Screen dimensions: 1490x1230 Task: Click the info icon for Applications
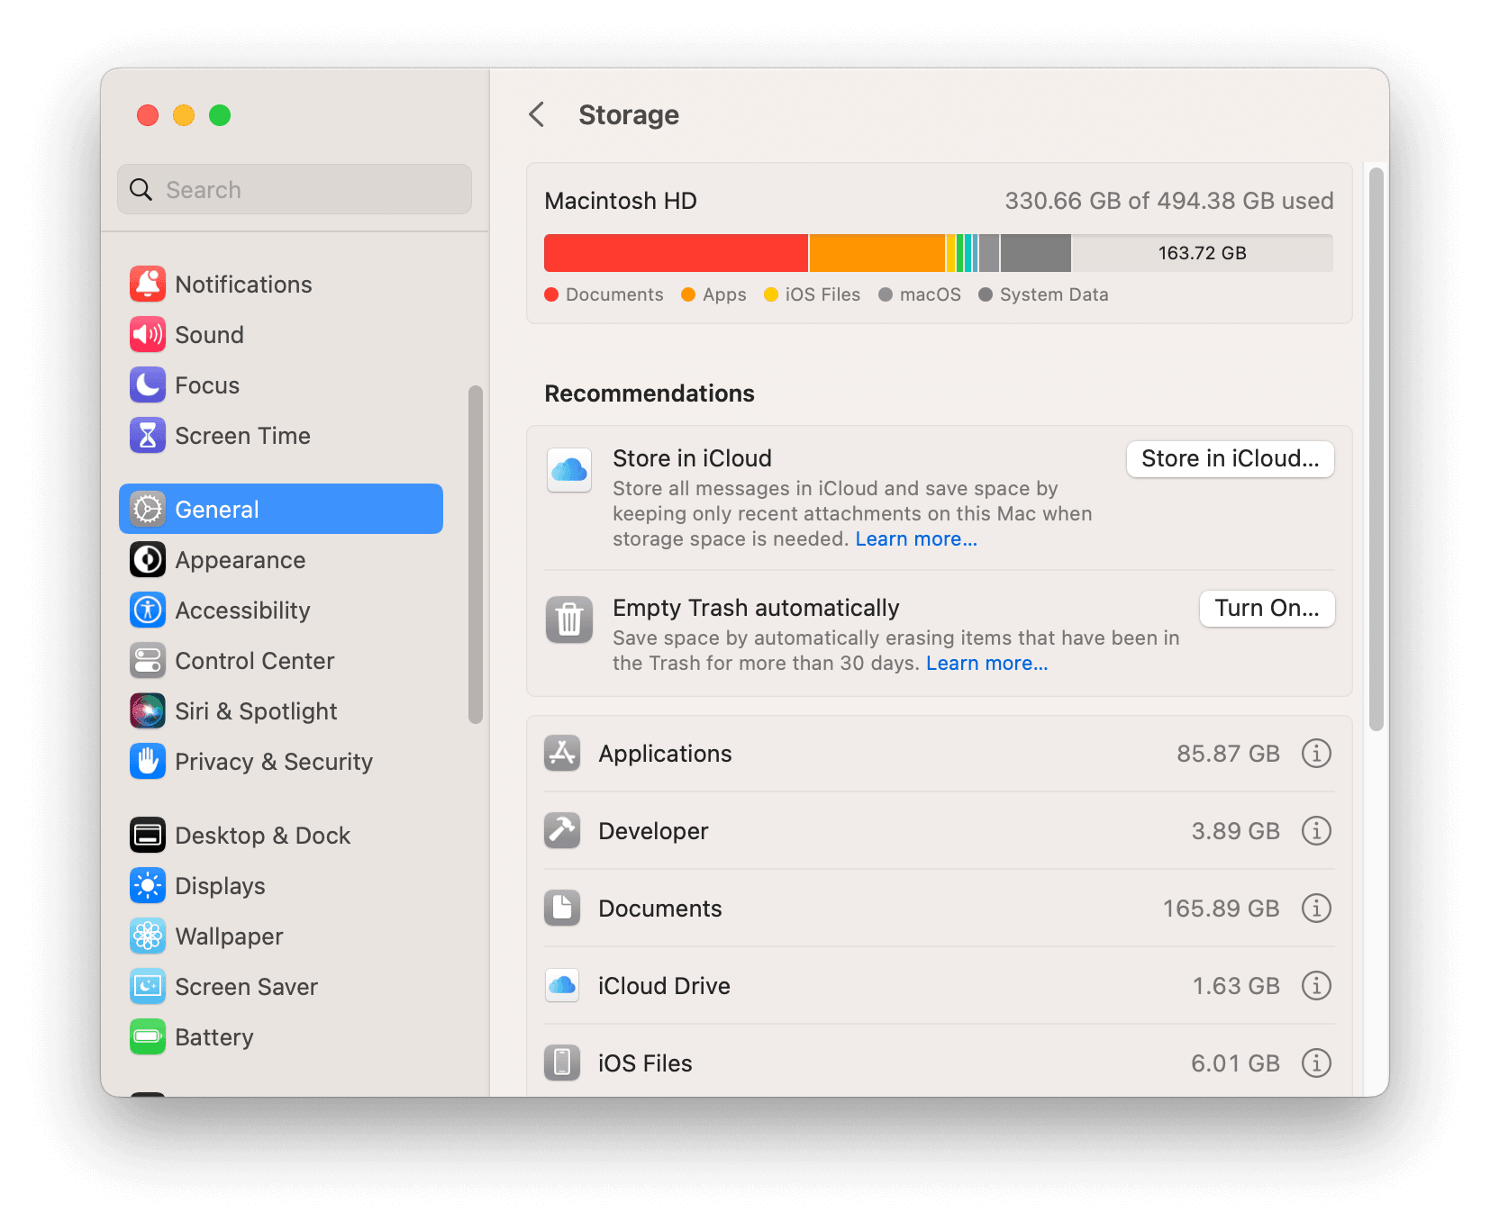point(1315,754)
